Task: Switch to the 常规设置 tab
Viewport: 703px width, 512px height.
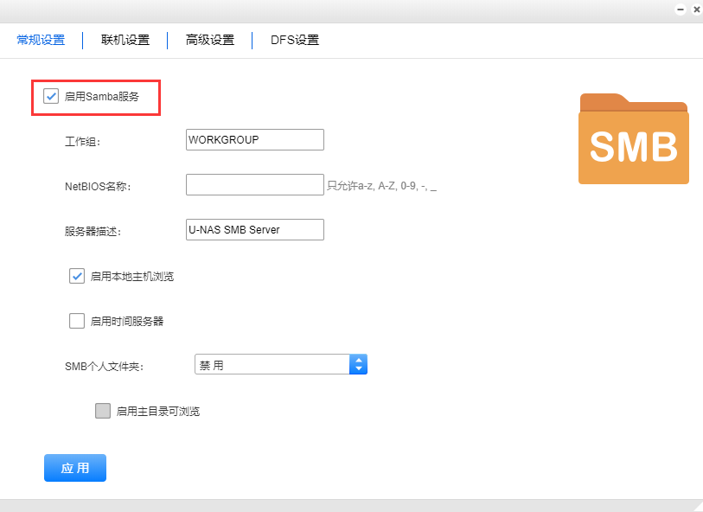Action: 41,40
